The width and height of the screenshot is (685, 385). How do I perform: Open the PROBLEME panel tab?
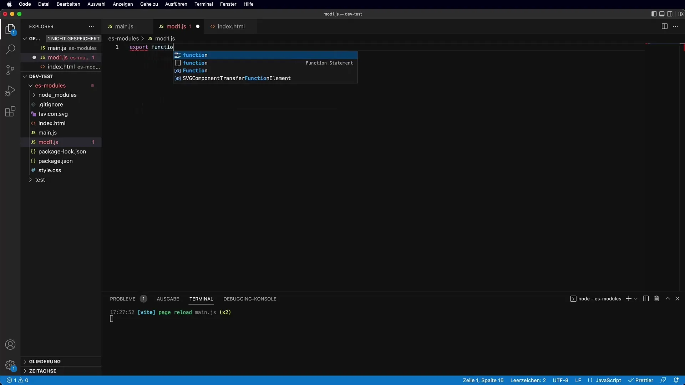pos(123,299)
